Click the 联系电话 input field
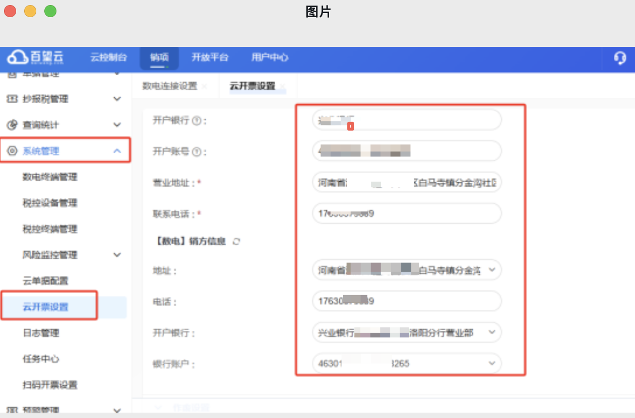635x418 pixels. coord(407,214)
